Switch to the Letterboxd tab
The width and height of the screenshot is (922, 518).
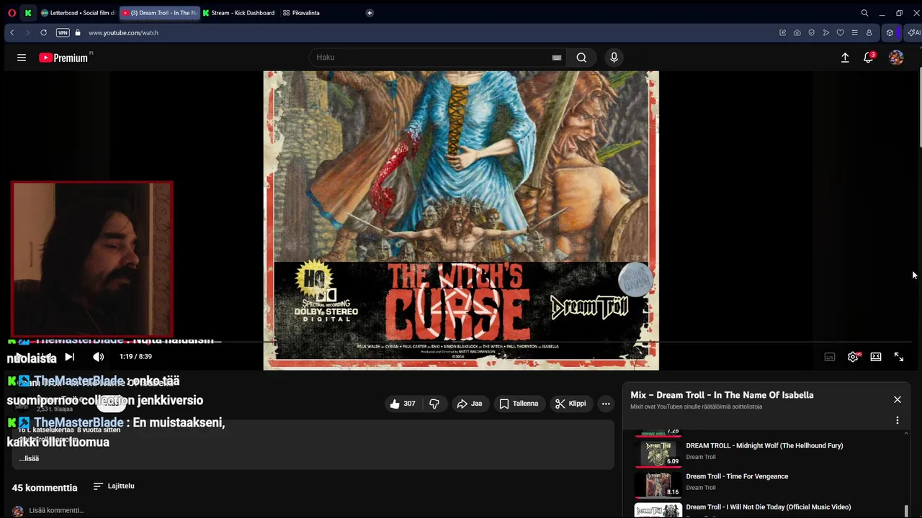[x=78, y=13]
